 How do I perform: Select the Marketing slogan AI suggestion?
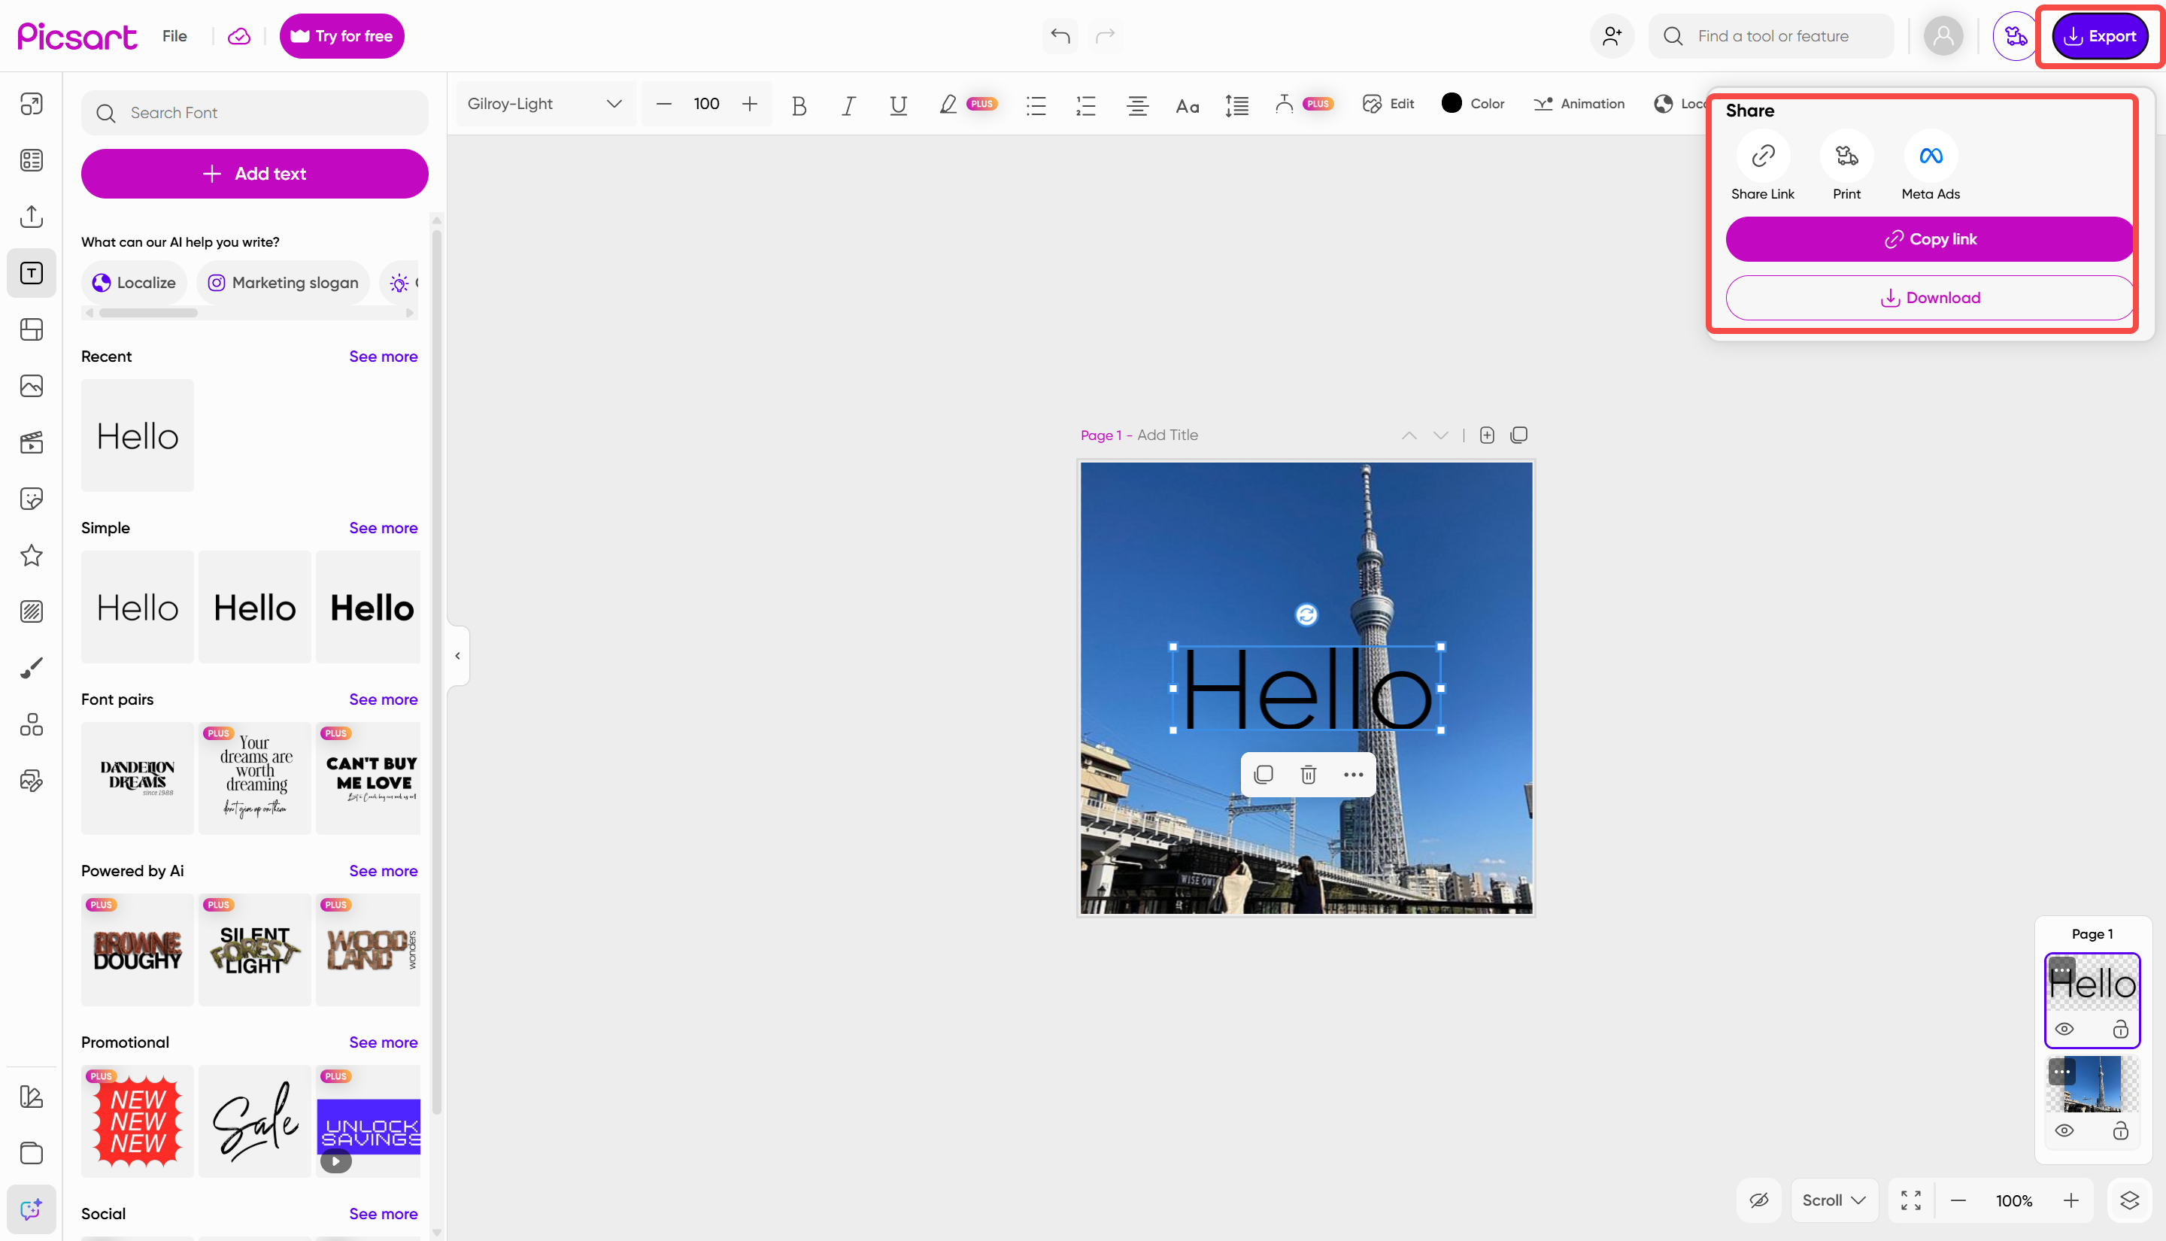tap(283, 282)
